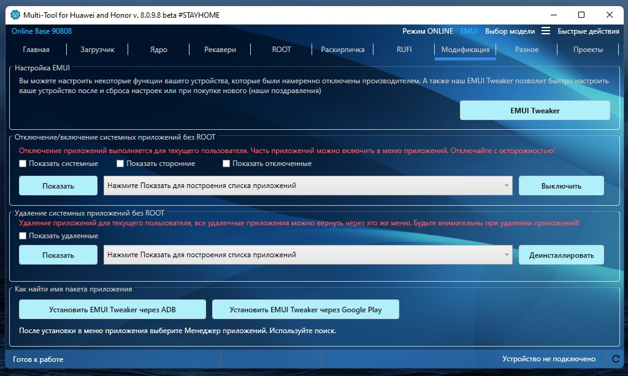The height and width of the screenshot is (376, 628).
Task: Click the EMUI label in the header
Action: 469,31
